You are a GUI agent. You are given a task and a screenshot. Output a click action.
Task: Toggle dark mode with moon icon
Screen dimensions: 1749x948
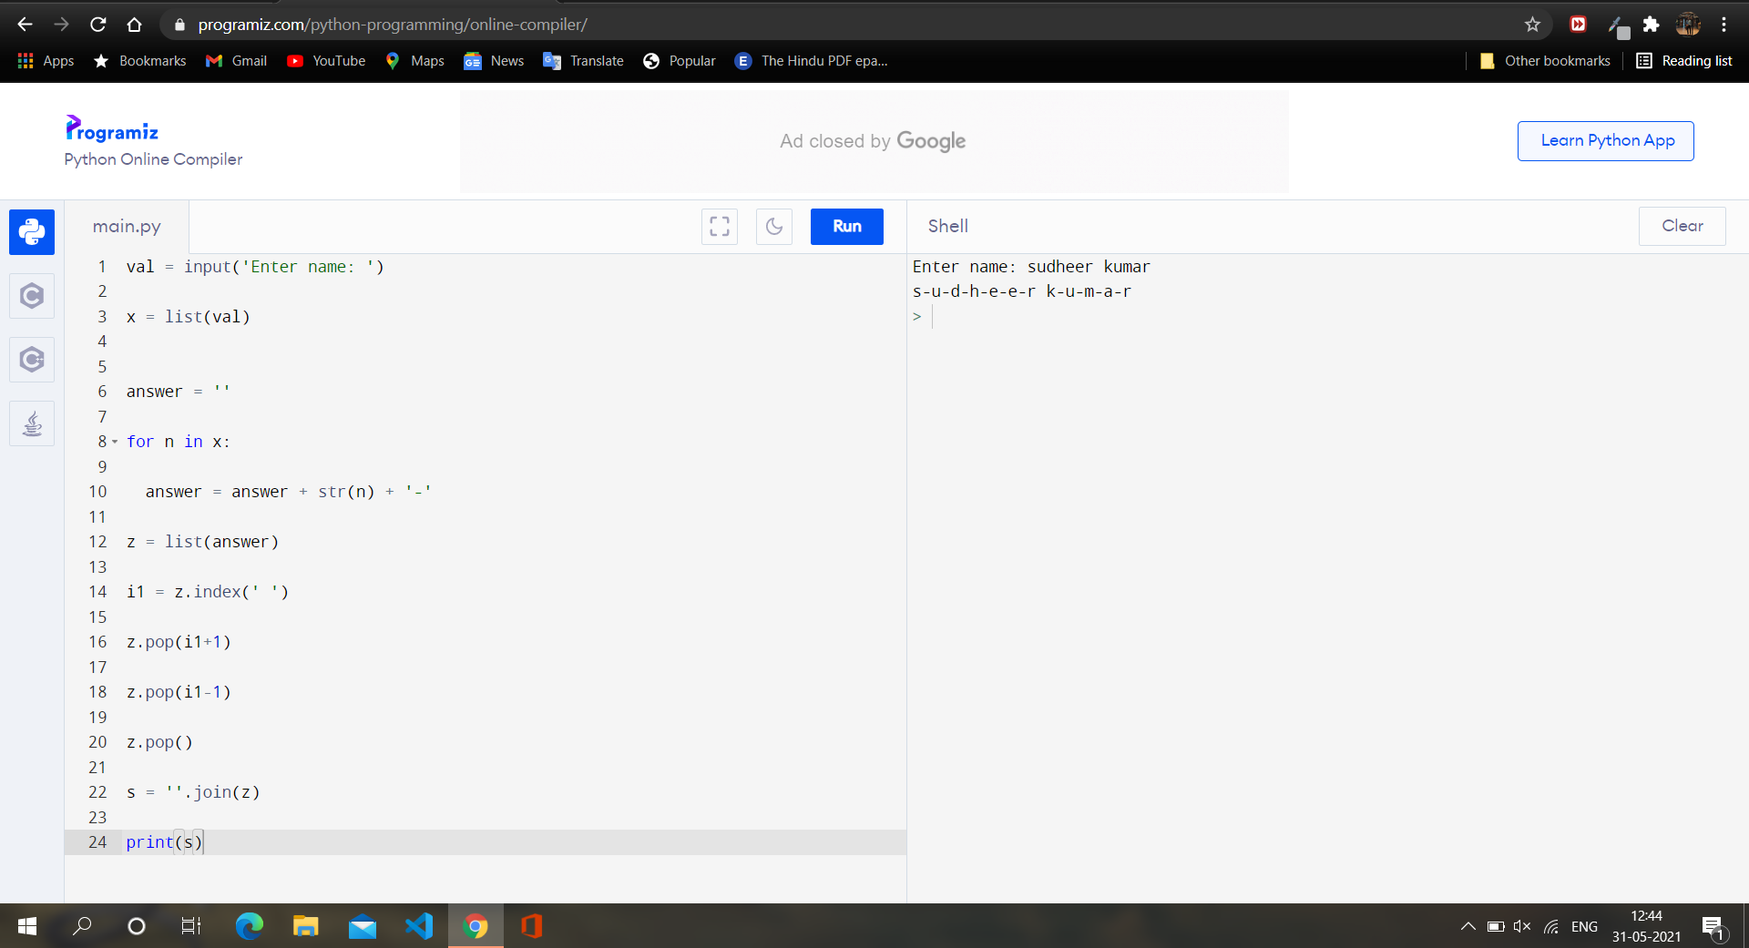774,227
